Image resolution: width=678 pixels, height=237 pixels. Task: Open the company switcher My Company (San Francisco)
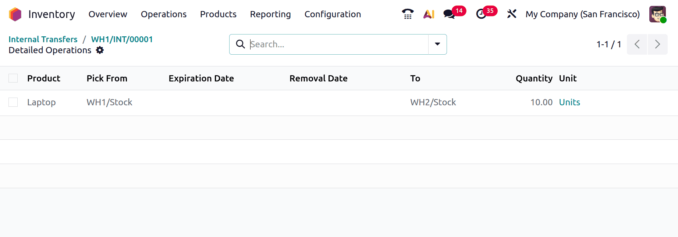click(x=582, y=14)
